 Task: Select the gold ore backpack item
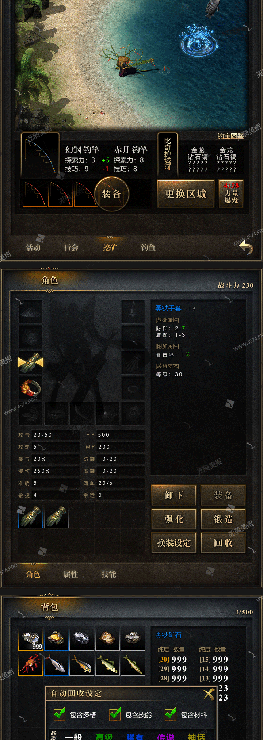point(56,638)
